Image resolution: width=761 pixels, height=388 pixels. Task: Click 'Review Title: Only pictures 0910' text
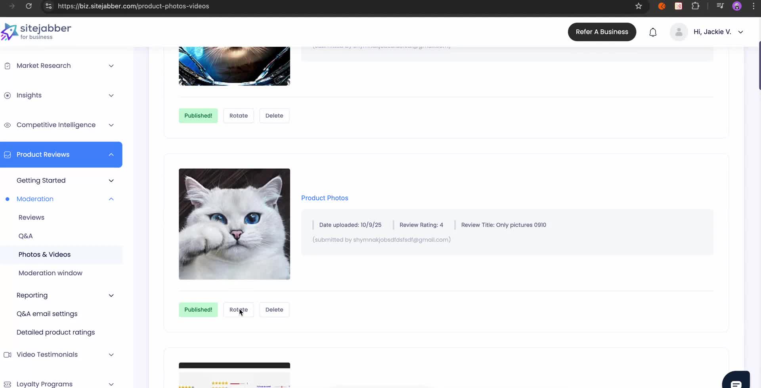tap(504, 225)
